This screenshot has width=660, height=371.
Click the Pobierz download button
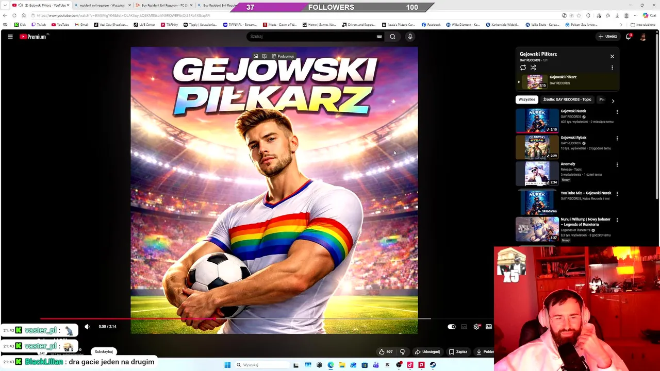(485, 351)
